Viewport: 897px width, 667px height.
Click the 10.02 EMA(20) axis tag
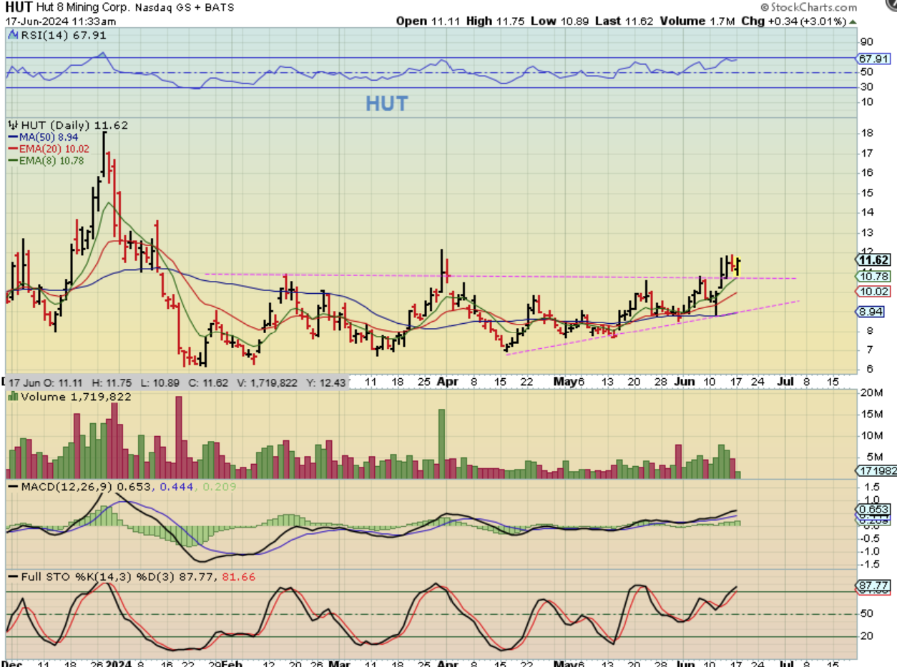(x=872, y=291)
